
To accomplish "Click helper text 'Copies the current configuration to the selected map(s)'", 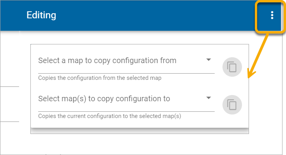I will coord(109,116).
